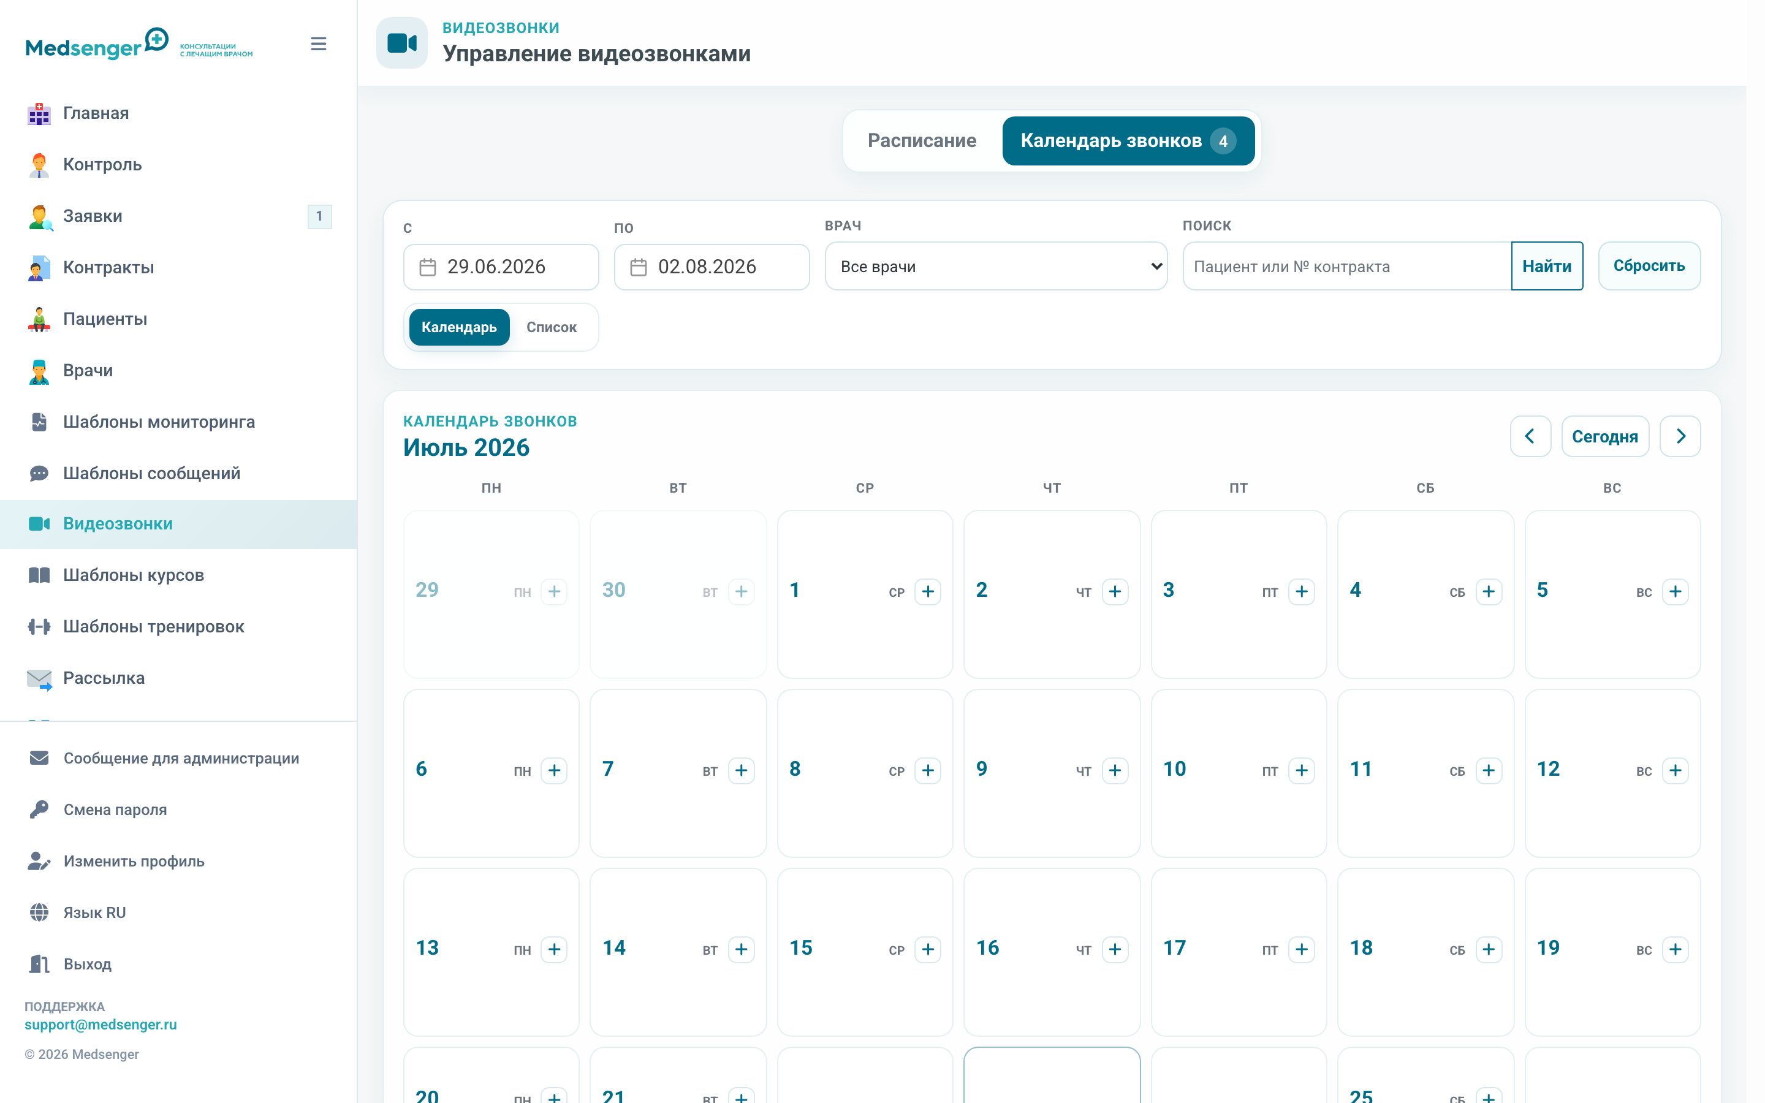The image size is (1765, 1103).
Task: Open the Все врачи dropdown
Action: click(995, 267)
